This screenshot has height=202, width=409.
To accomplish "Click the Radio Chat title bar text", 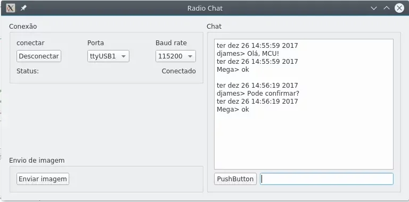I will (204, 8).
